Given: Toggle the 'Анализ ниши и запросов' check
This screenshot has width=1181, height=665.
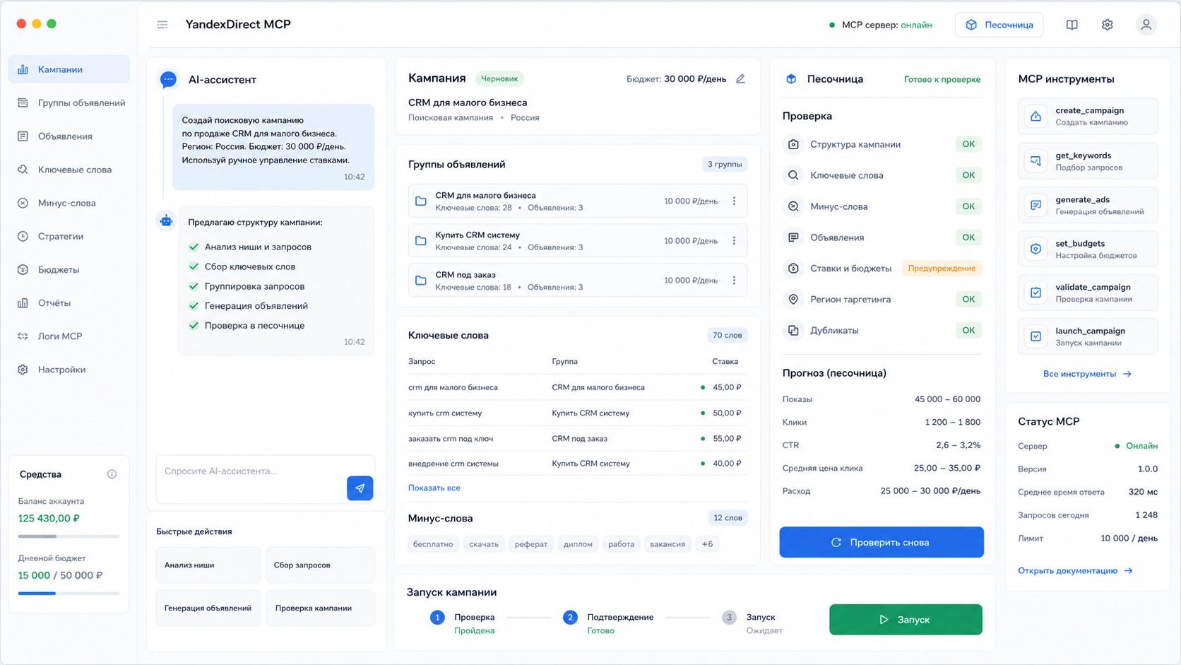Looking at the screenshot, I should [x=194, y=247].
